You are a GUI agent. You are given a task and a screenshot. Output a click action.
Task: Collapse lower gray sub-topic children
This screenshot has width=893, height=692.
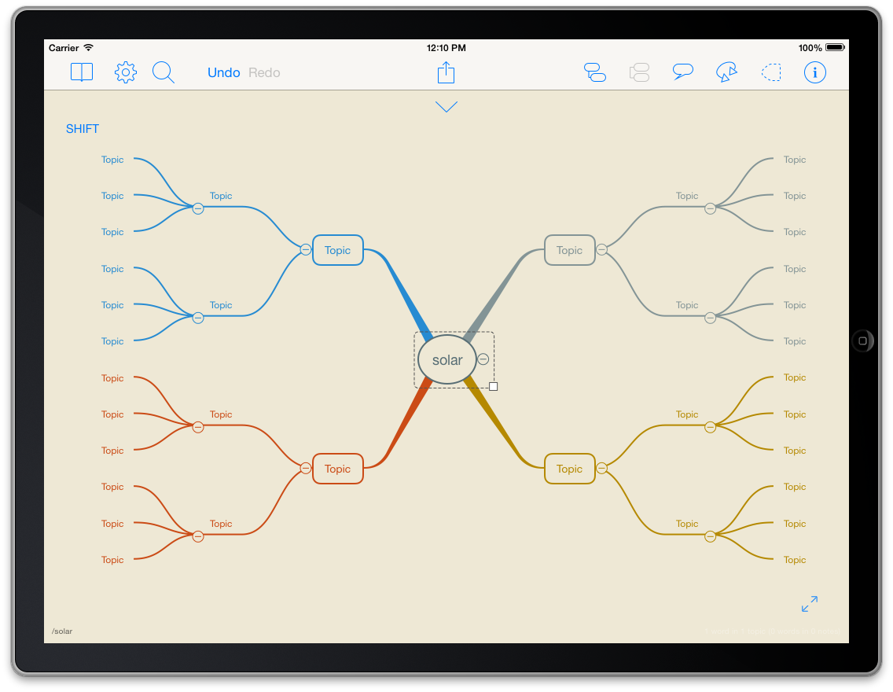click(x=710, y=318)
